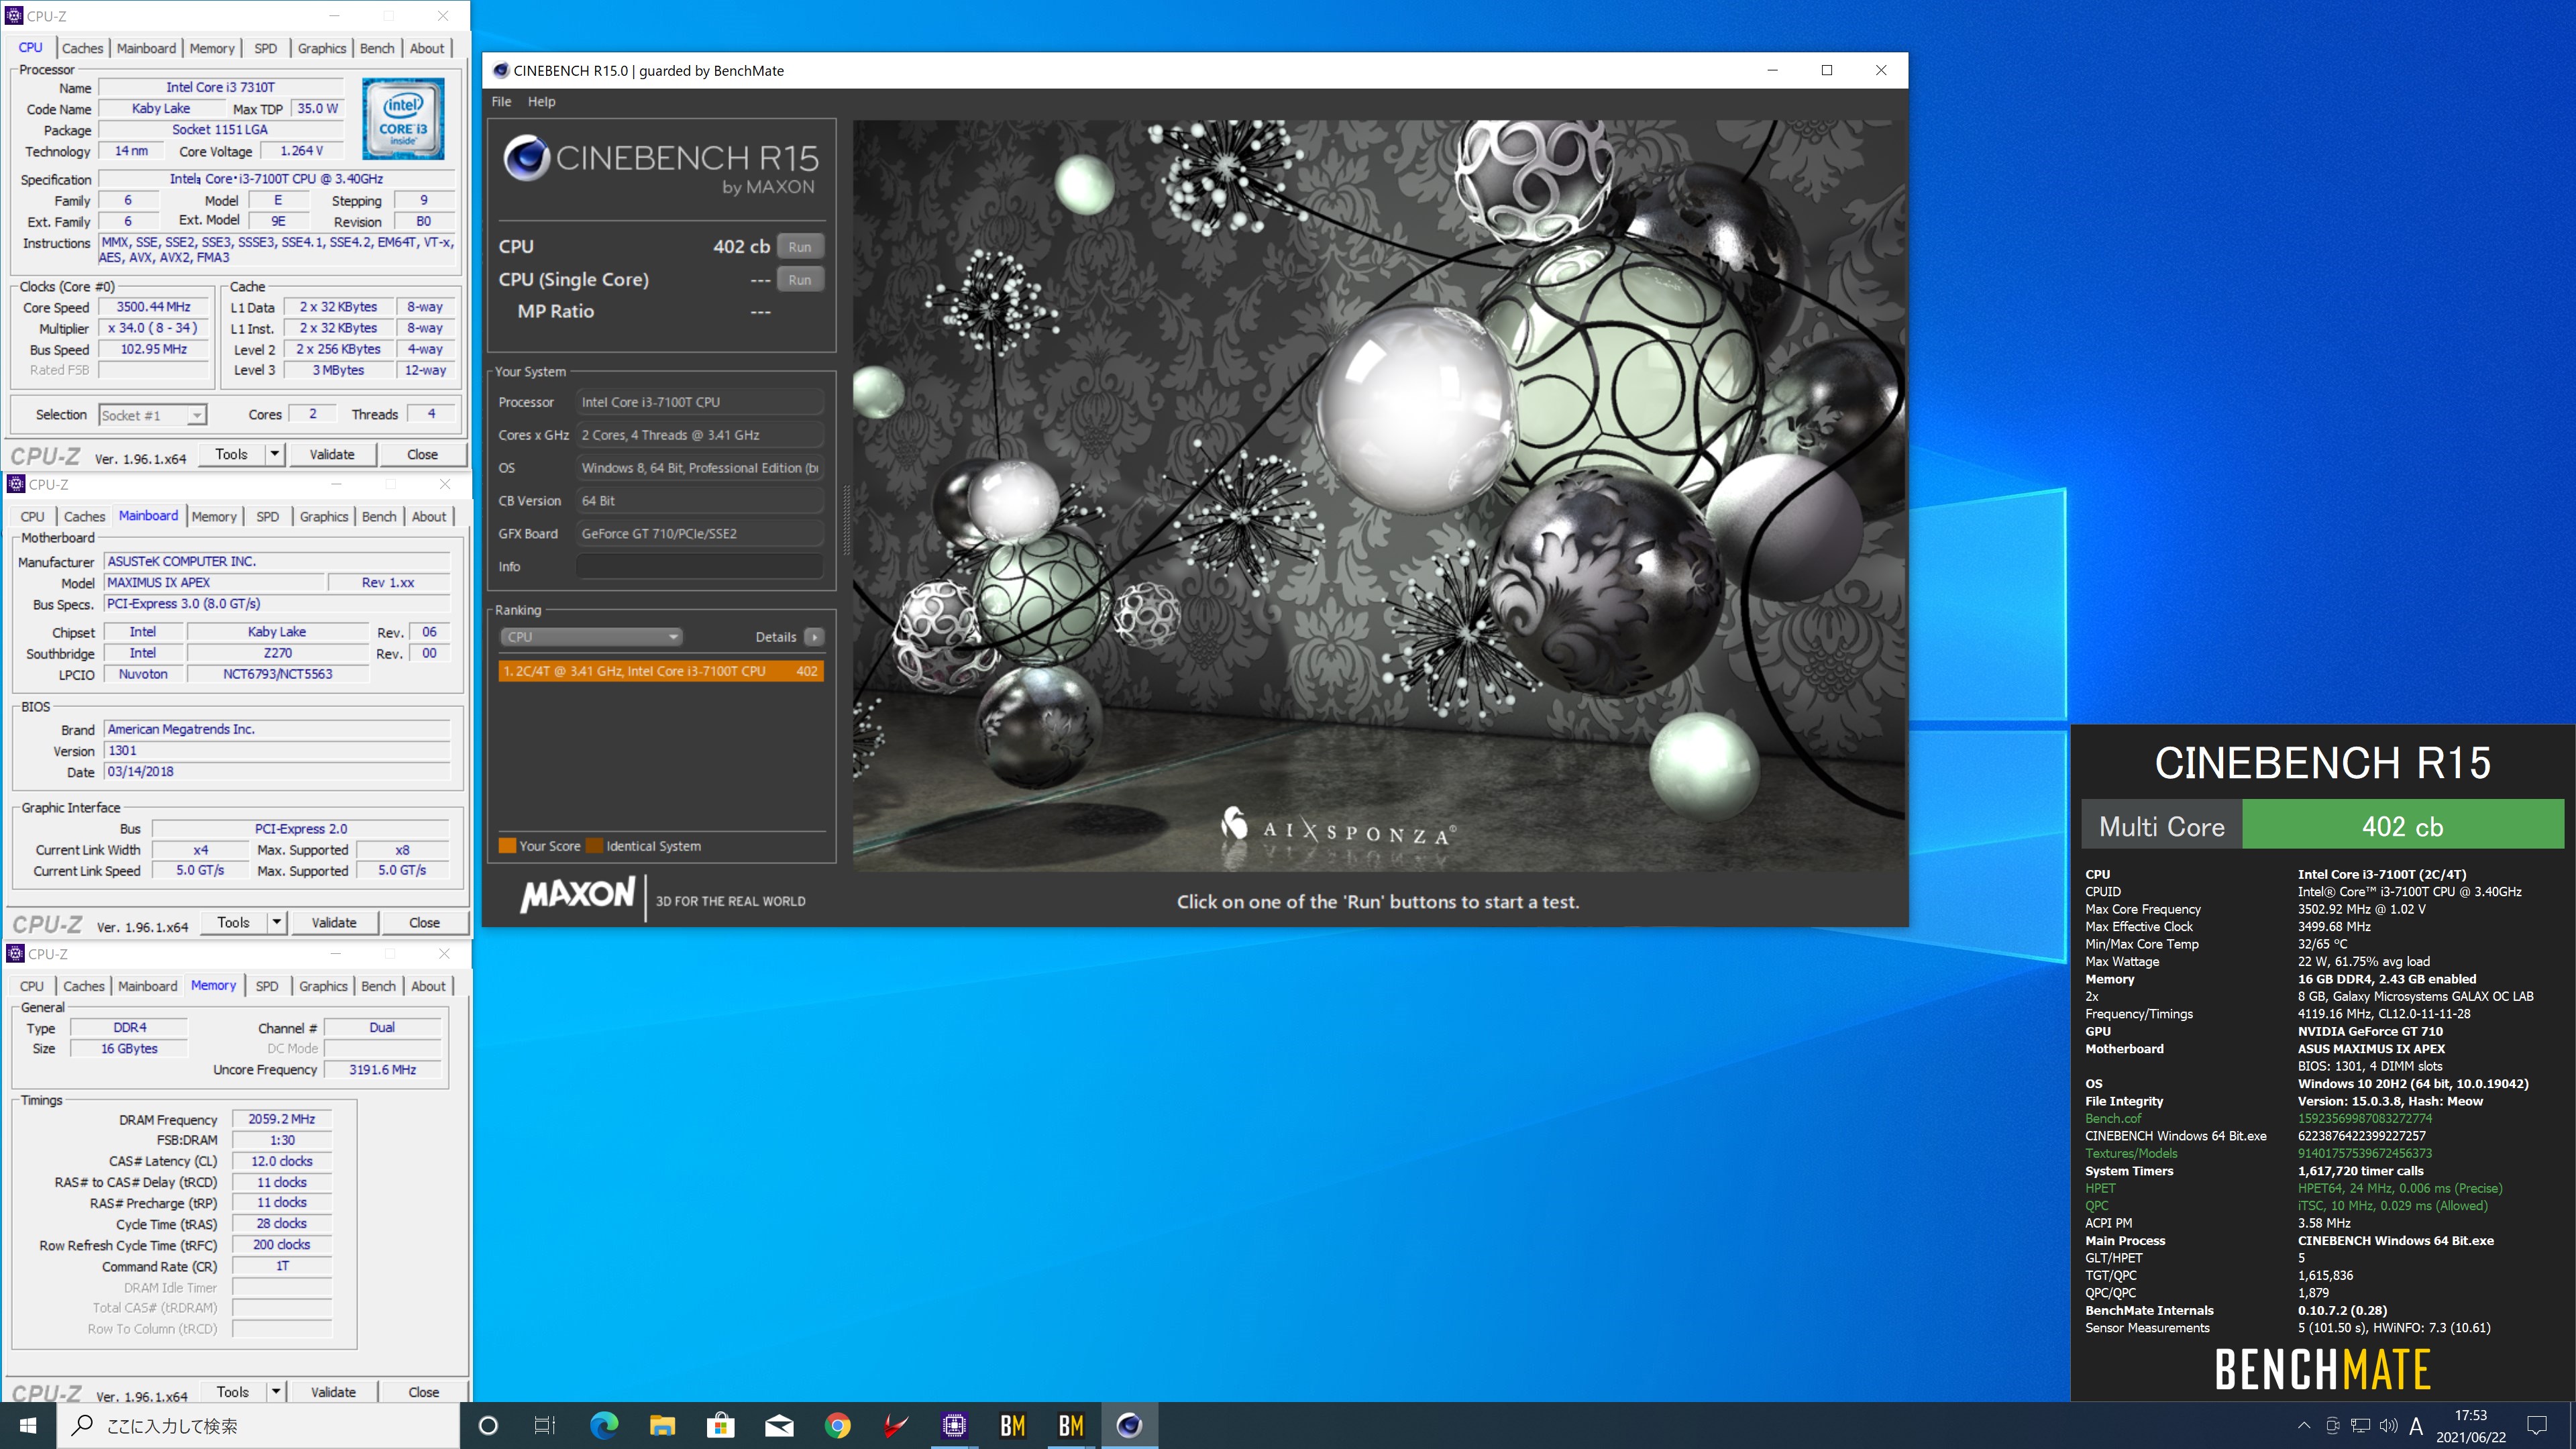The height and width of the screenshot is (1449, 2576).
Task: Click the Identical System legend swatch
Action: tap(594, 845)
